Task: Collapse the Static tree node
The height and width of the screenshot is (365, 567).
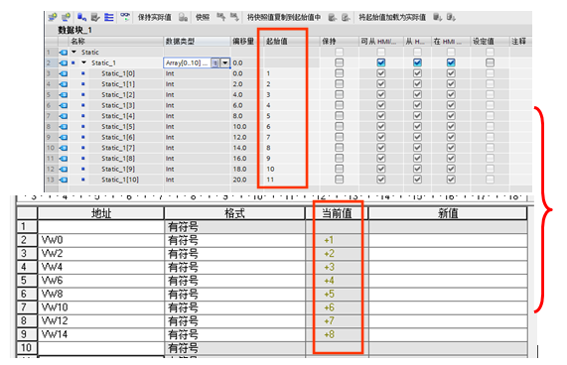Action: click(73, 52)
